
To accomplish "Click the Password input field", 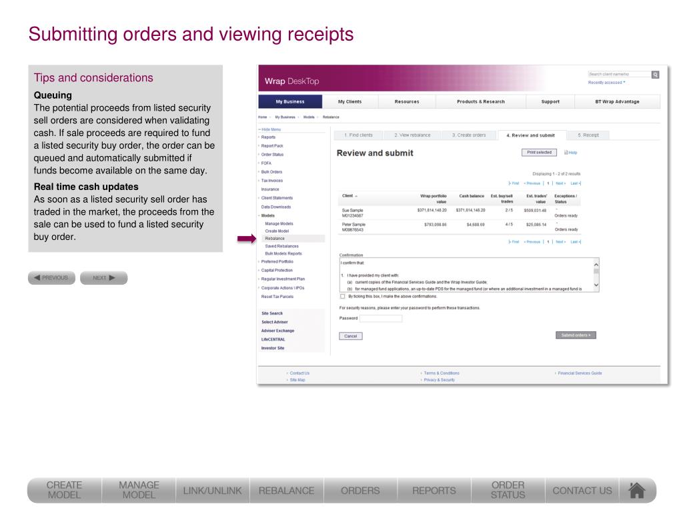I will [x=381, y=318].
